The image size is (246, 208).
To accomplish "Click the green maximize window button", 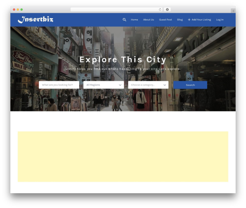I will [x=22, y=9].
